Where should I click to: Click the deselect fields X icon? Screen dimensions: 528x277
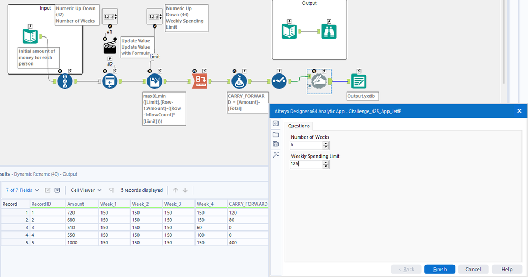57,190
